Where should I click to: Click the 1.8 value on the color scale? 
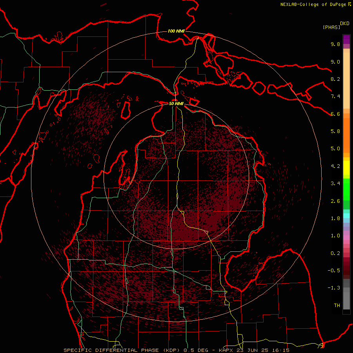tap(335, 218)
